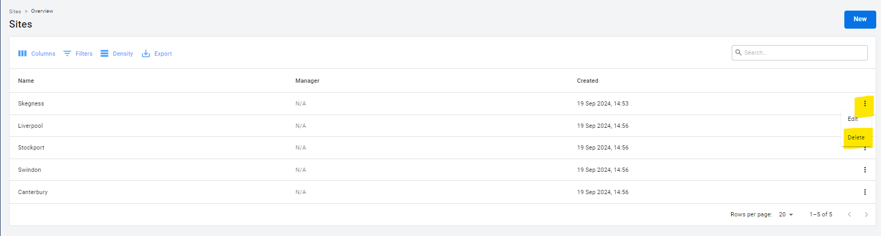Sort by the Name column header
Image resolution: width=881 pixels, height=236 pixels.
[26, 81]
